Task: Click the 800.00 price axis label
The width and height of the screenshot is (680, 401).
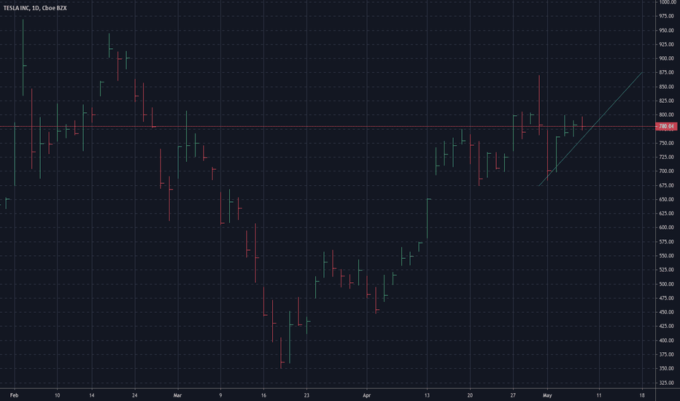Action: (666, 115)
